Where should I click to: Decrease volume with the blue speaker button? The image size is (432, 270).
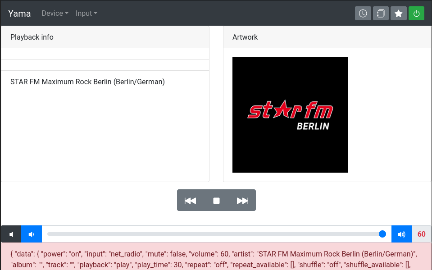[32, 234]
